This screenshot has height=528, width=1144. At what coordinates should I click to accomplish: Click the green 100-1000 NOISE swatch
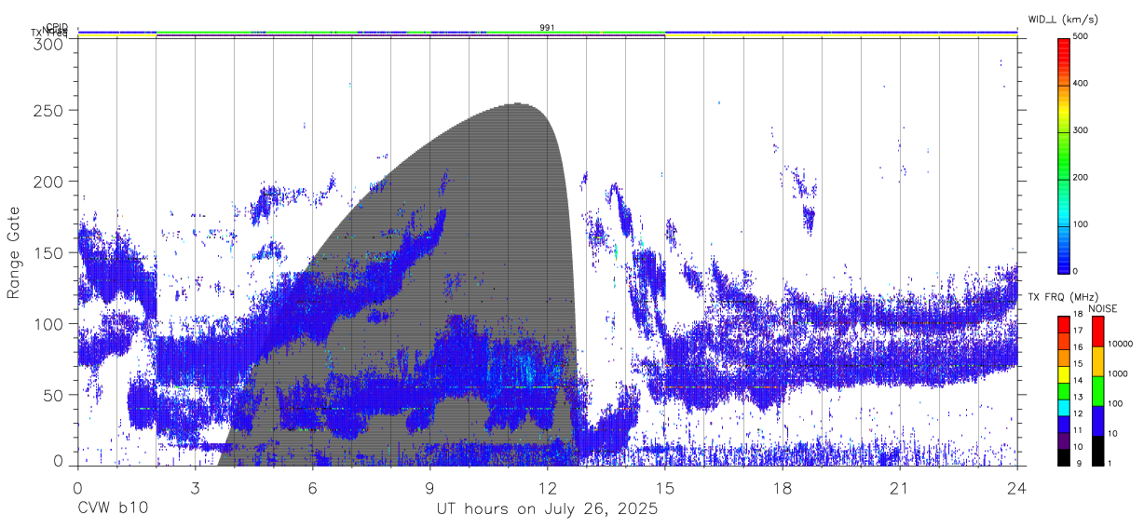click(x=1097, y=391)
